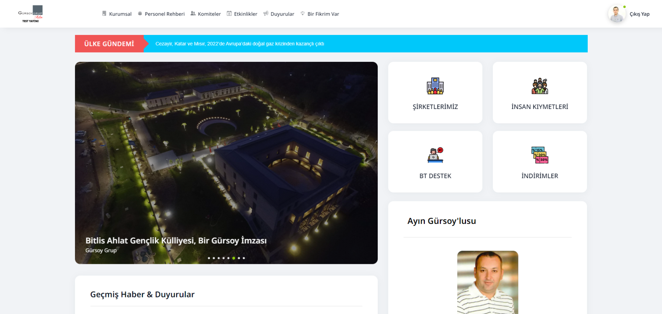Click the Ayın Gürsoy'lusu employee photo
This screenshot has width=662, height=314.
pos(487,282)
